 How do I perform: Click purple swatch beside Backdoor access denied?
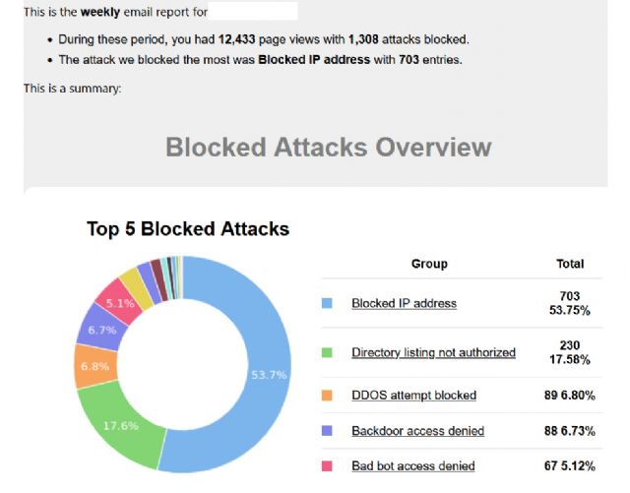click(x=328, y=431)
